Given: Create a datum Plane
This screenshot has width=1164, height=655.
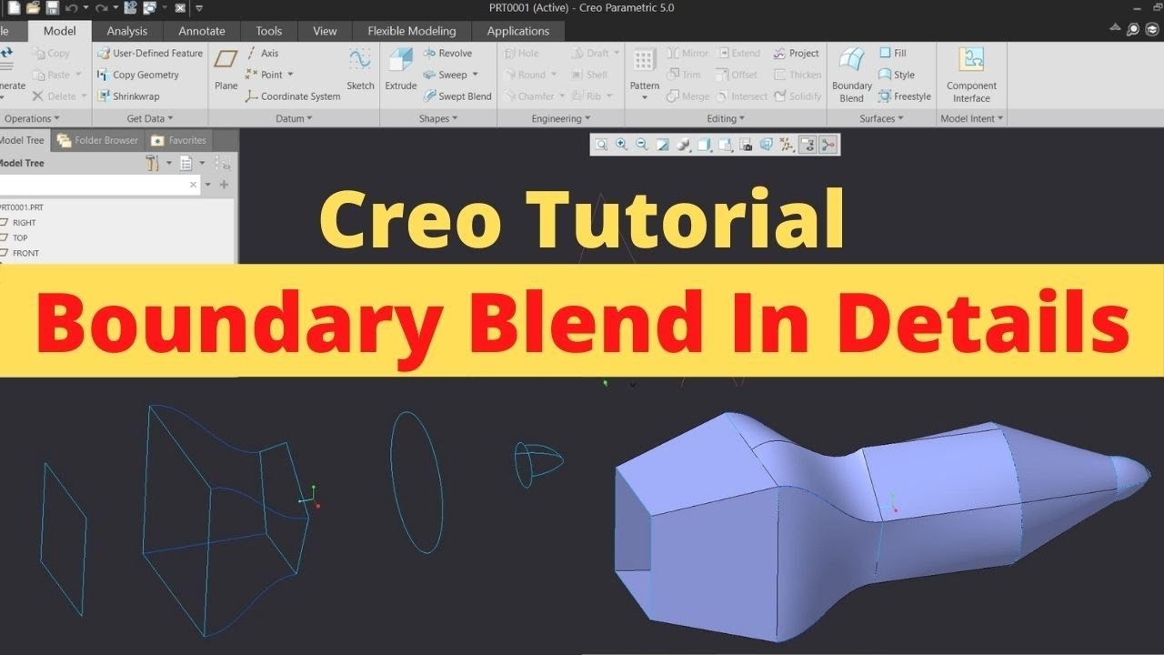Looking at the screenshot, I should click(x=226, y=70).
